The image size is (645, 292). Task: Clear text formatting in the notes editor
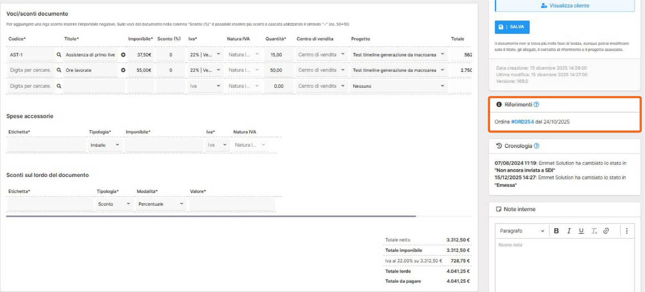click(594, 231)
